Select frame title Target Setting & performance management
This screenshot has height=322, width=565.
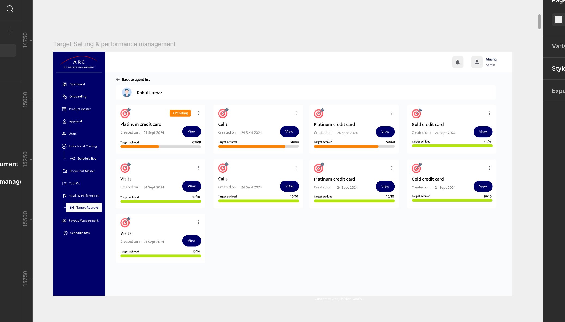click(114, 44)
